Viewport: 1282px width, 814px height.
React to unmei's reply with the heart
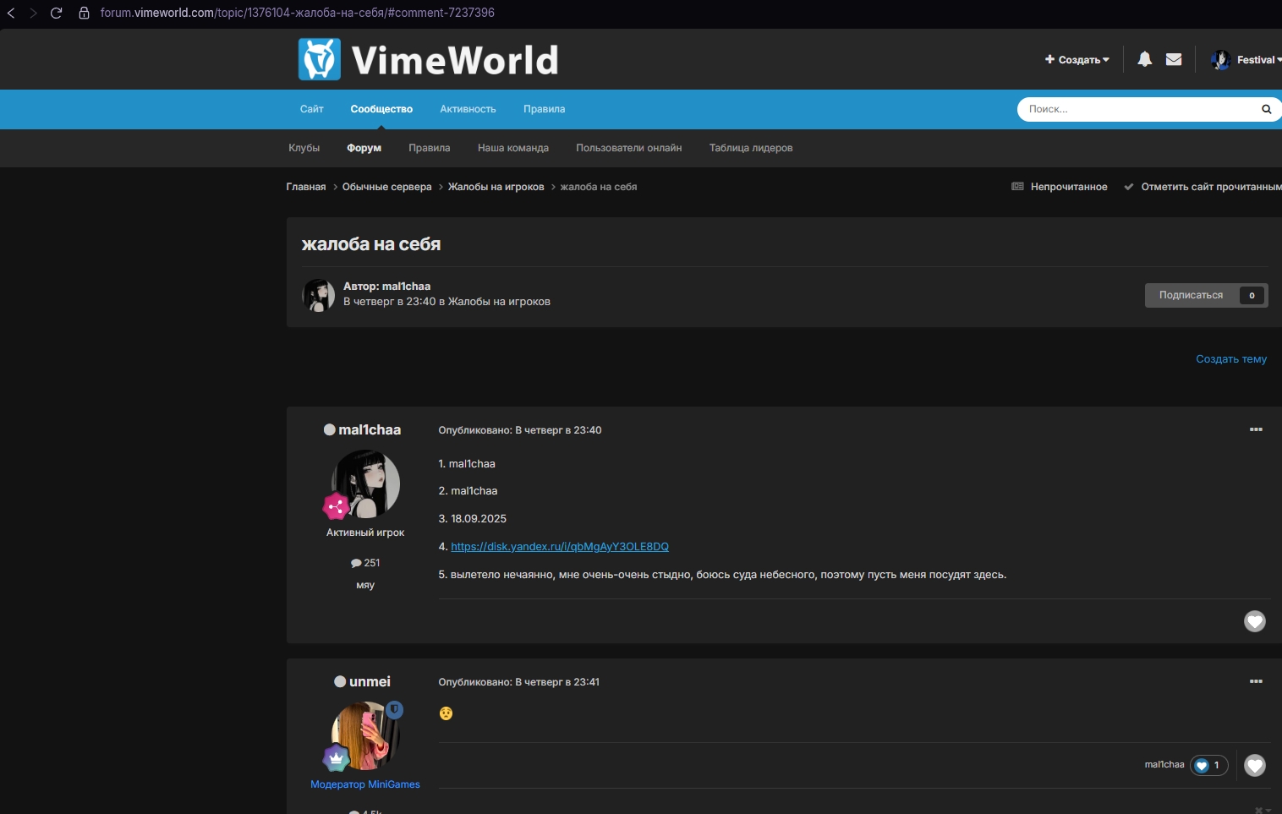coord(1254,765)
